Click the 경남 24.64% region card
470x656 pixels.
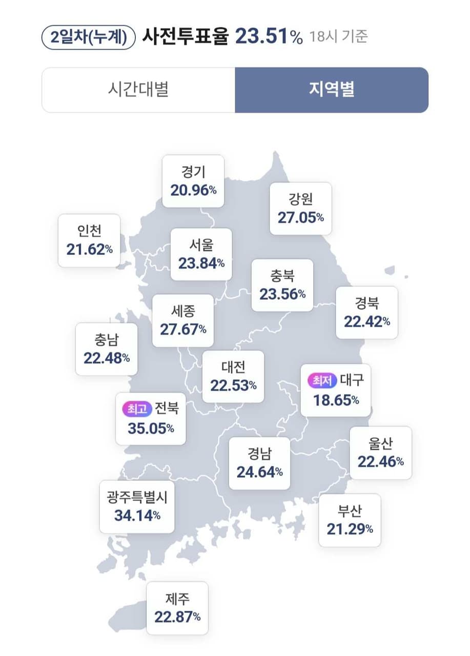[259, 463]
